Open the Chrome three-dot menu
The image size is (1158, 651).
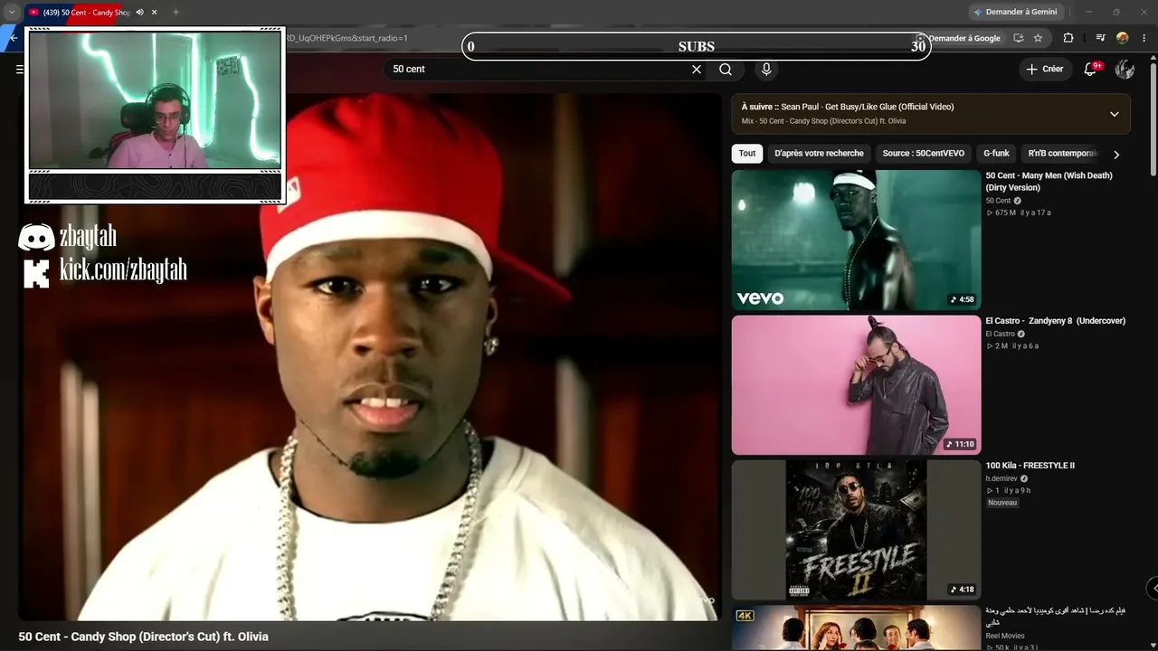(x=1145, y=38)
